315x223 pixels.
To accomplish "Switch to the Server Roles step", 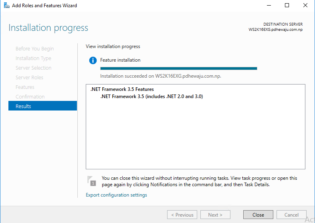I will (x=29, y=78).
